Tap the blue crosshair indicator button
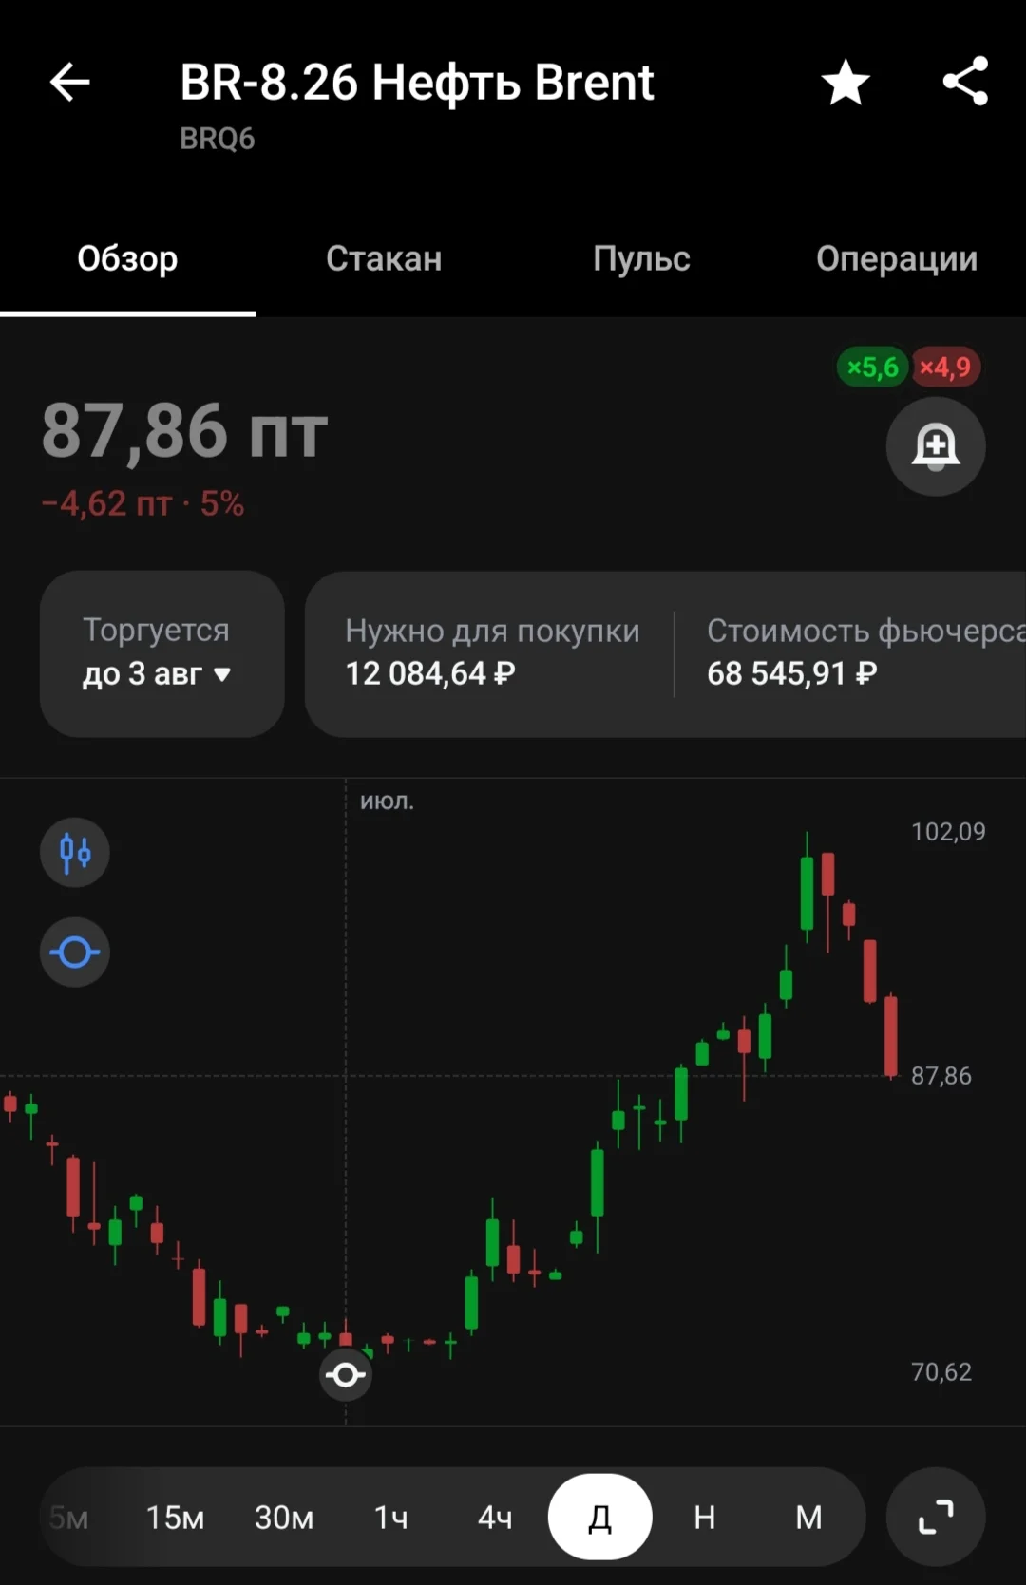The height and width of the screenshot is (1585, 1026). point(75,952)
